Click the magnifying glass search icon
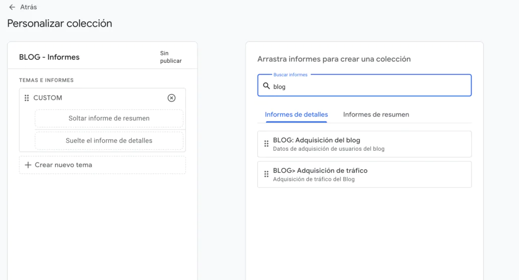The image size is (519, 280). pyautogui.click(x=267, y=86)
